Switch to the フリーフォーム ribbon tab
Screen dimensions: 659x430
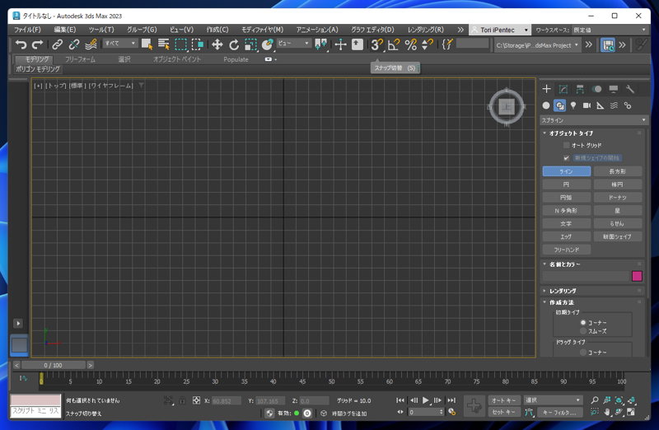click(x=80, y=59)
